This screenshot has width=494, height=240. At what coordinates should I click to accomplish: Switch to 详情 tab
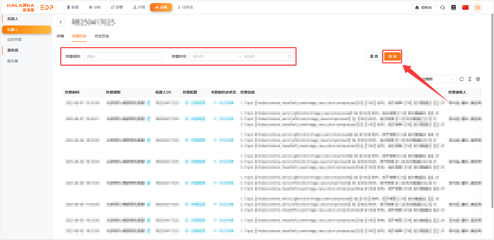(x=60, y=36)
